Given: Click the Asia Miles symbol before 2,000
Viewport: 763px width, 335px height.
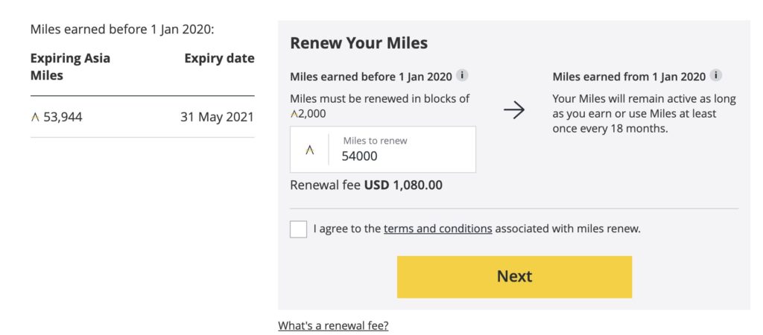Looking at the screenshot, I should tap(294, 114).
